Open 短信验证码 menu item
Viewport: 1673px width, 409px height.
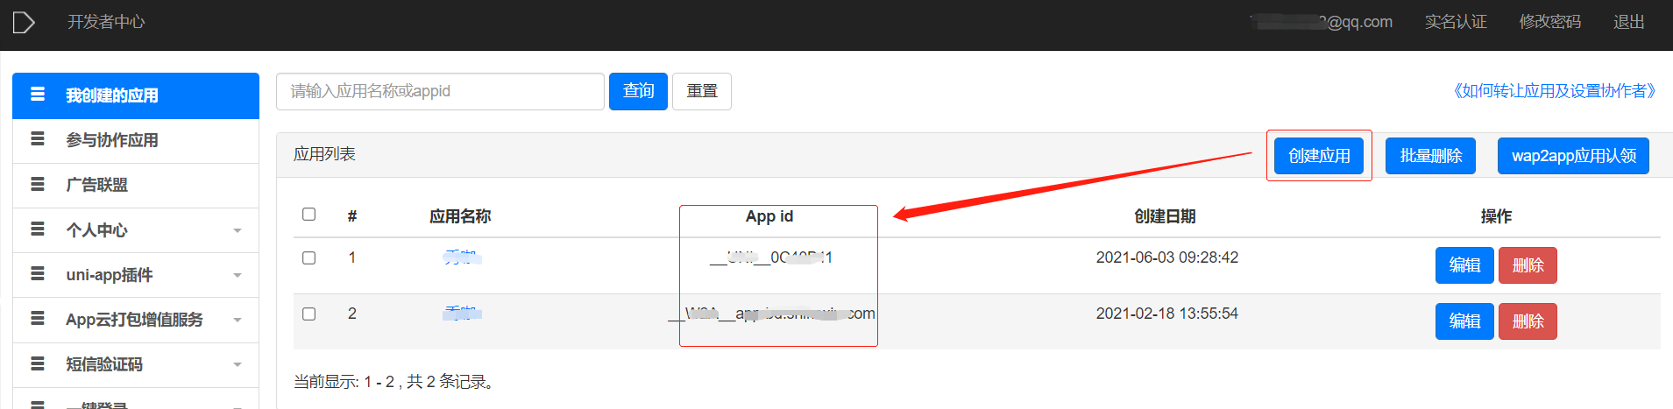coord(136,364)
